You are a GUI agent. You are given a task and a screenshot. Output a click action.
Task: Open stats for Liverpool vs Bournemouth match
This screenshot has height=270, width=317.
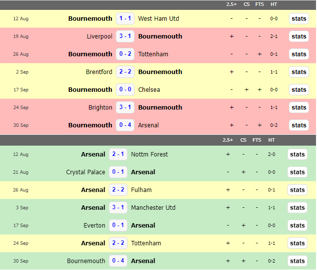pyautogui.click(x=299, y=37)
